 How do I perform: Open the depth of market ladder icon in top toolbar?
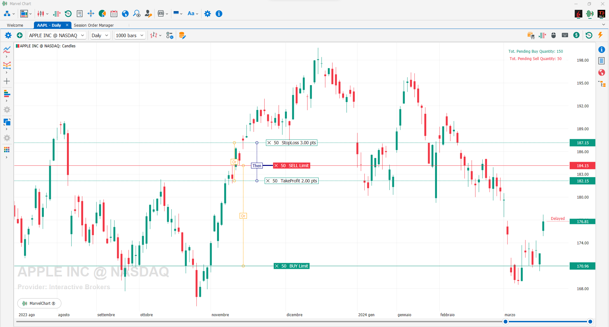(x=57, y=14)
